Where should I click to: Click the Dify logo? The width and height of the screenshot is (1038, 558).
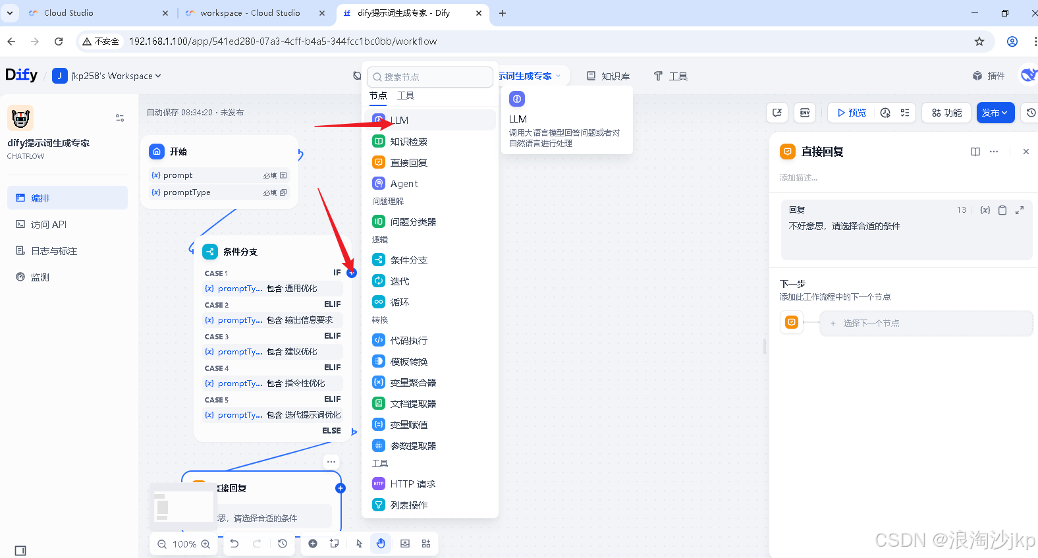coord(22,75)
